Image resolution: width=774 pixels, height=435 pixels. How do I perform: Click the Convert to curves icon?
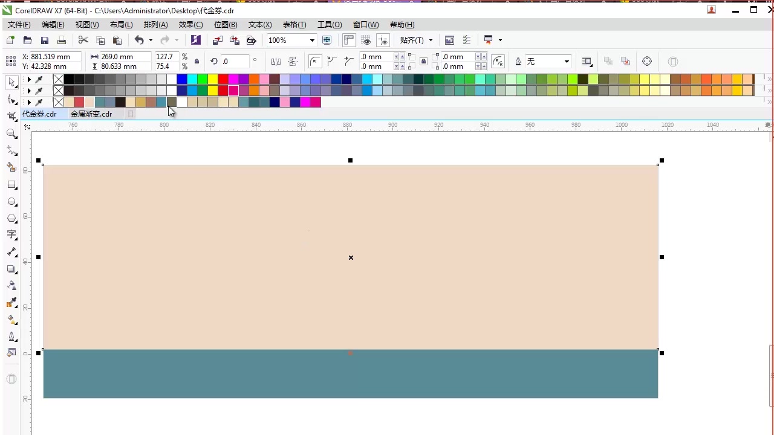[647, 62]
